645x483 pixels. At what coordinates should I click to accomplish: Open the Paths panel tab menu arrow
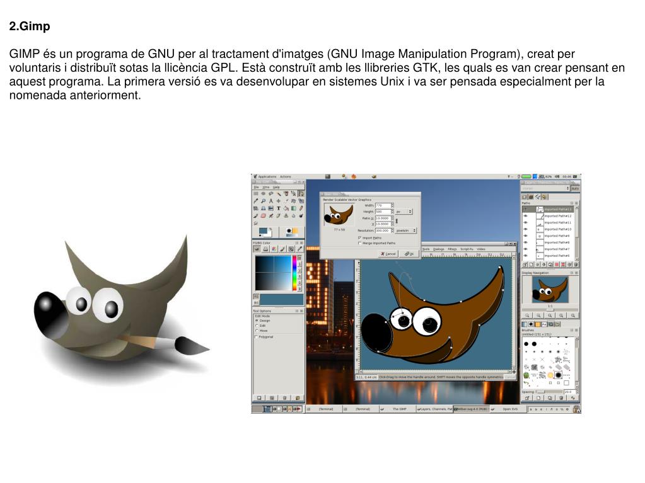coord(571,203)
